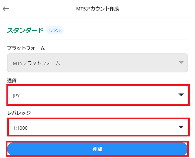The width and height of the screenshot is (195, 158).
Task: Select the 1:1000 leverage value
Action: tap(20, 128)
